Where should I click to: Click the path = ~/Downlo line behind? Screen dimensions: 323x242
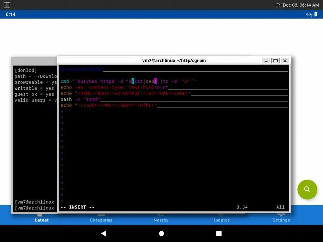pos(36,76)
